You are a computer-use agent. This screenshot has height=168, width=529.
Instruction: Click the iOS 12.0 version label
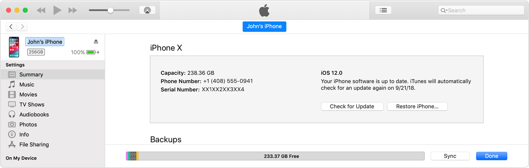332,73
